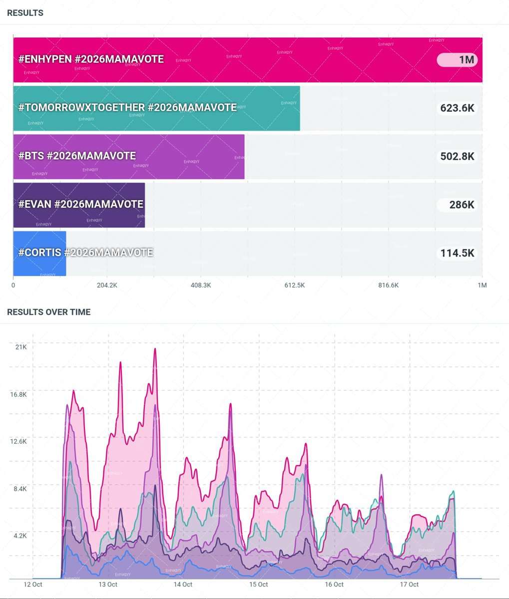Click the RESULTS OVER TIME heading
The height and width of the screenshot is (599, 509).
click(x=49, y=312)
